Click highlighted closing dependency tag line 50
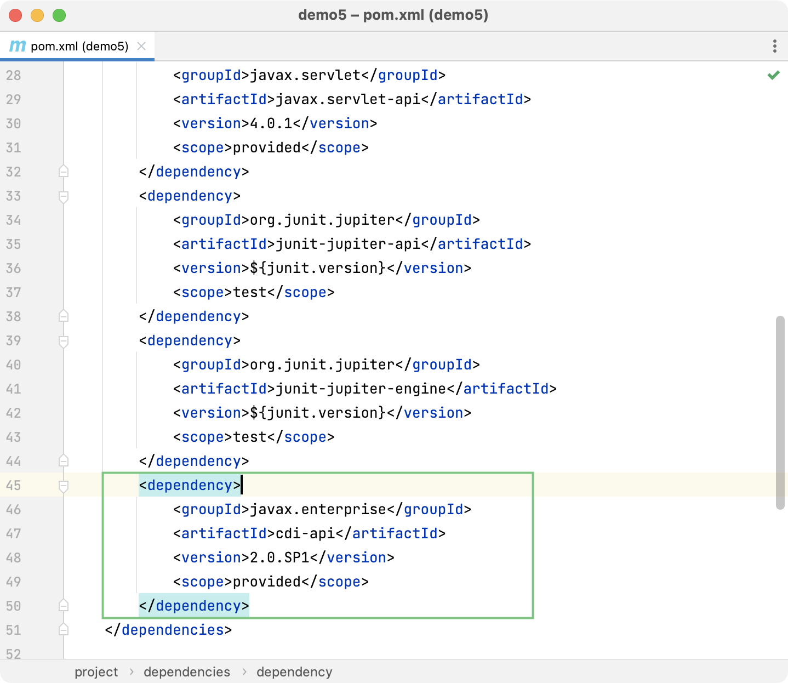This screenshot has width=788, height=683. tap(194, 606)
